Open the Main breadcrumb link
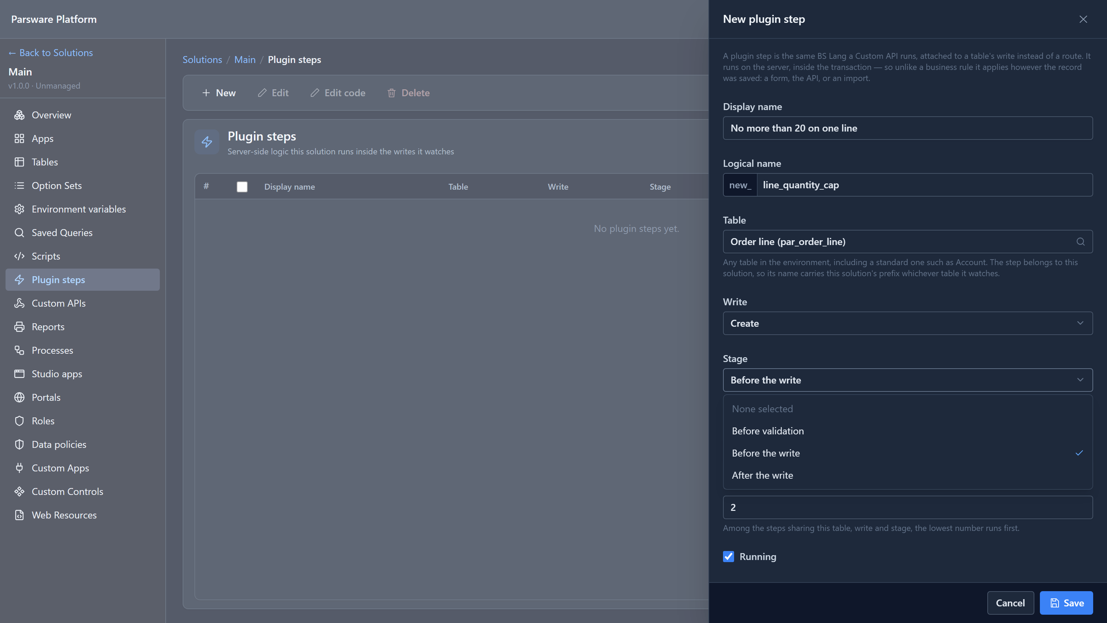 (245, 60)
